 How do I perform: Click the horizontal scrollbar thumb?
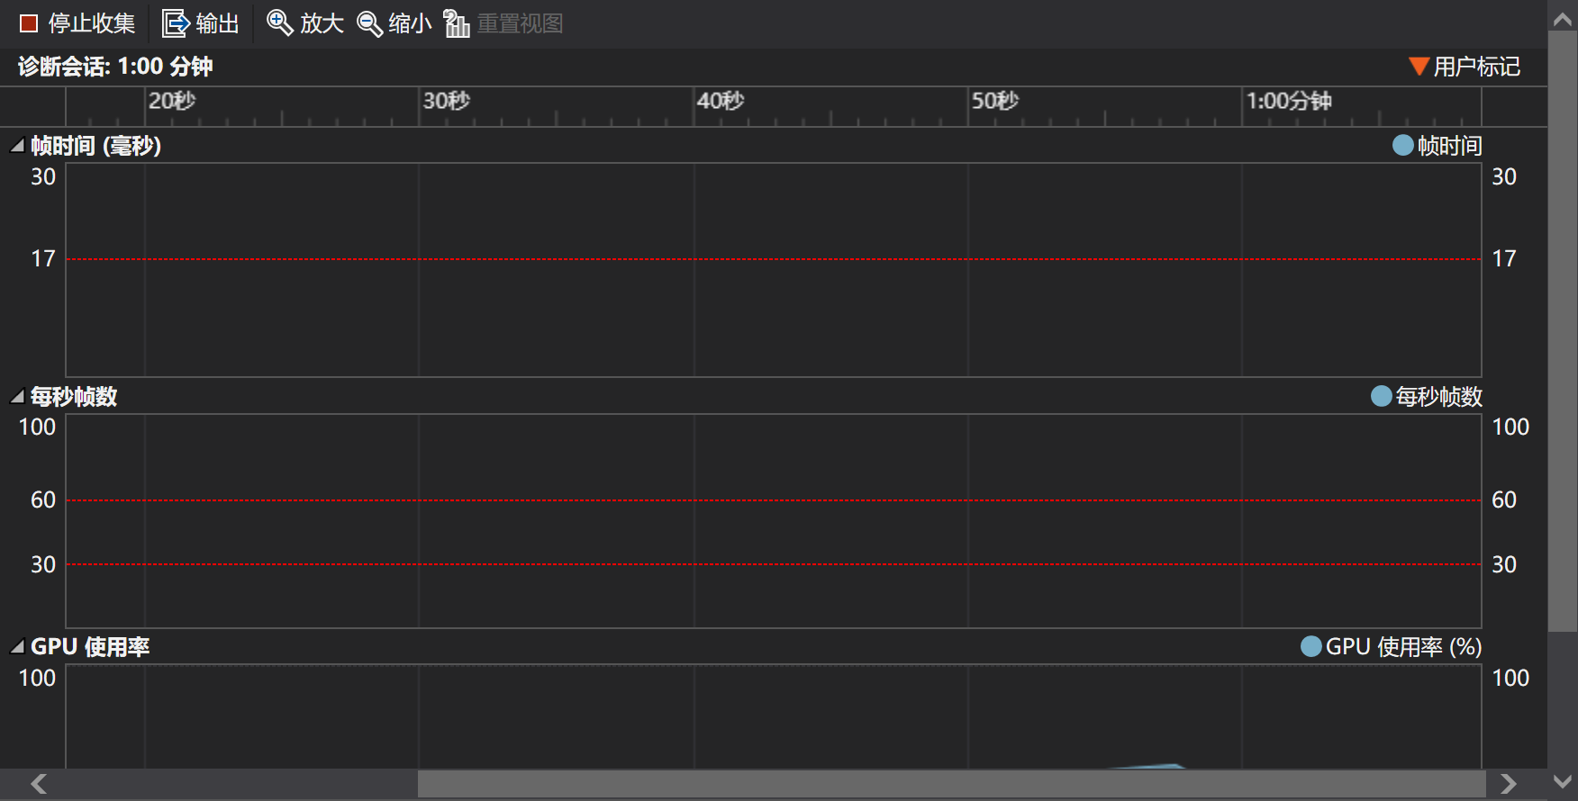tap(951, 784)
